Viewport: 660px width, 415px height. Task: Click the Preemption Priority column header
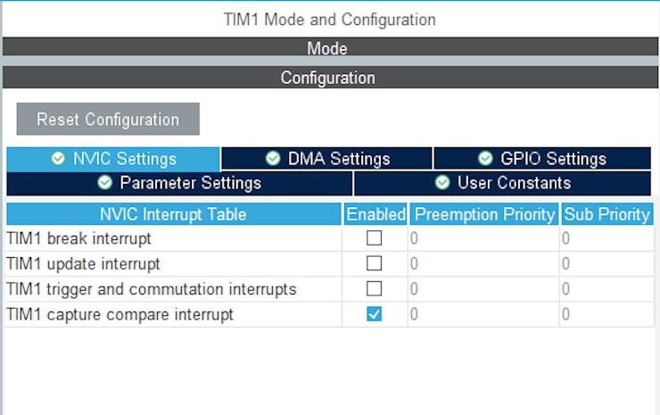484,214
